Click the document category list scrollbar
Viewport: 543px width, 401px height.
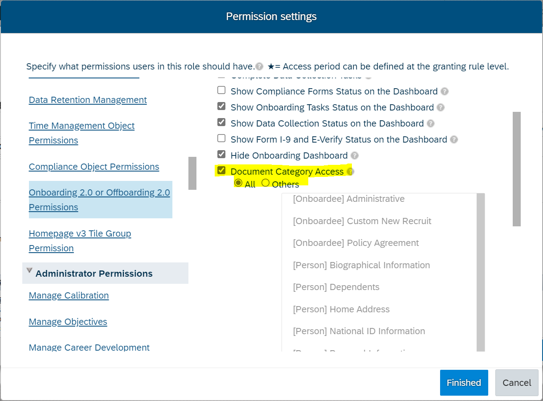point(481,272)
